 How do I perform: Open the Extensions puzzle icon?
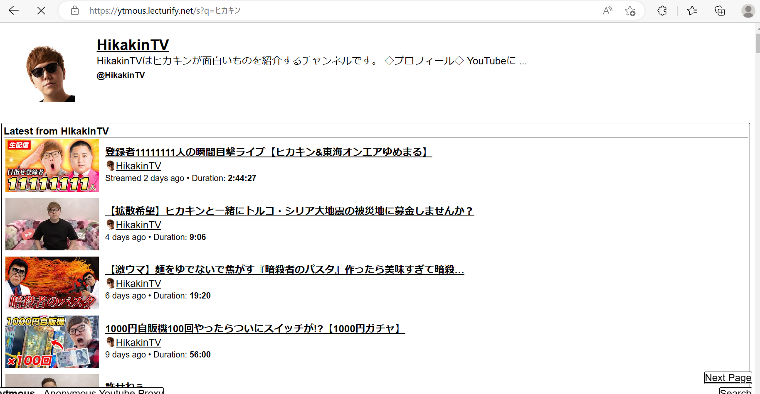[662, 11]
